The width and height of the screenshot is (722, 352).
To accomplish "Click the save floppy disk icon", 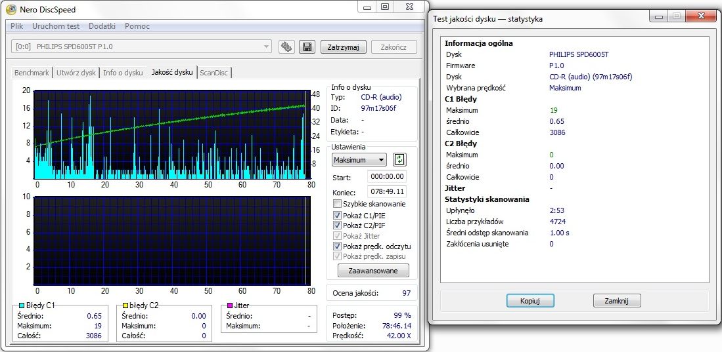I will (307, 47).
